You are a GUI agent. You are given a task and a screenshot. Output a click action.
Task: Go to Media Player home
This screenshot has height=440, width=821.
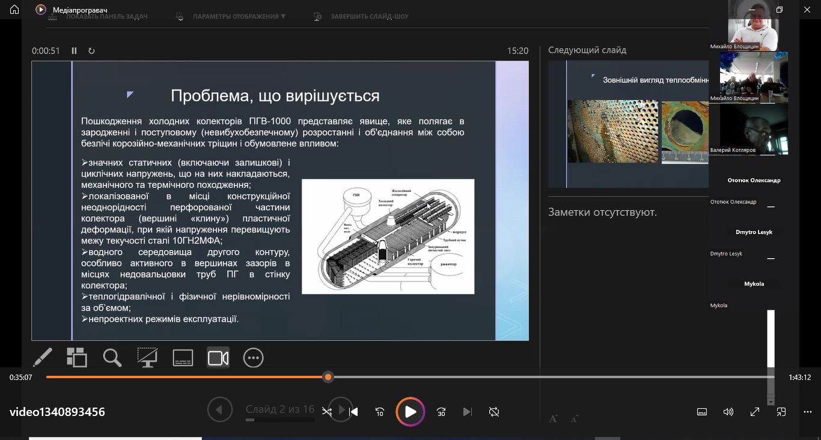point(14,10)
